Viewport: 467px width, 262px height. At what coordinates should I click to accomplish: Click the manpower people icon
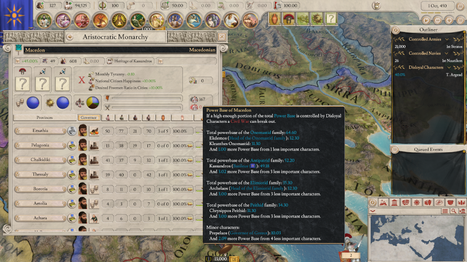68,5
